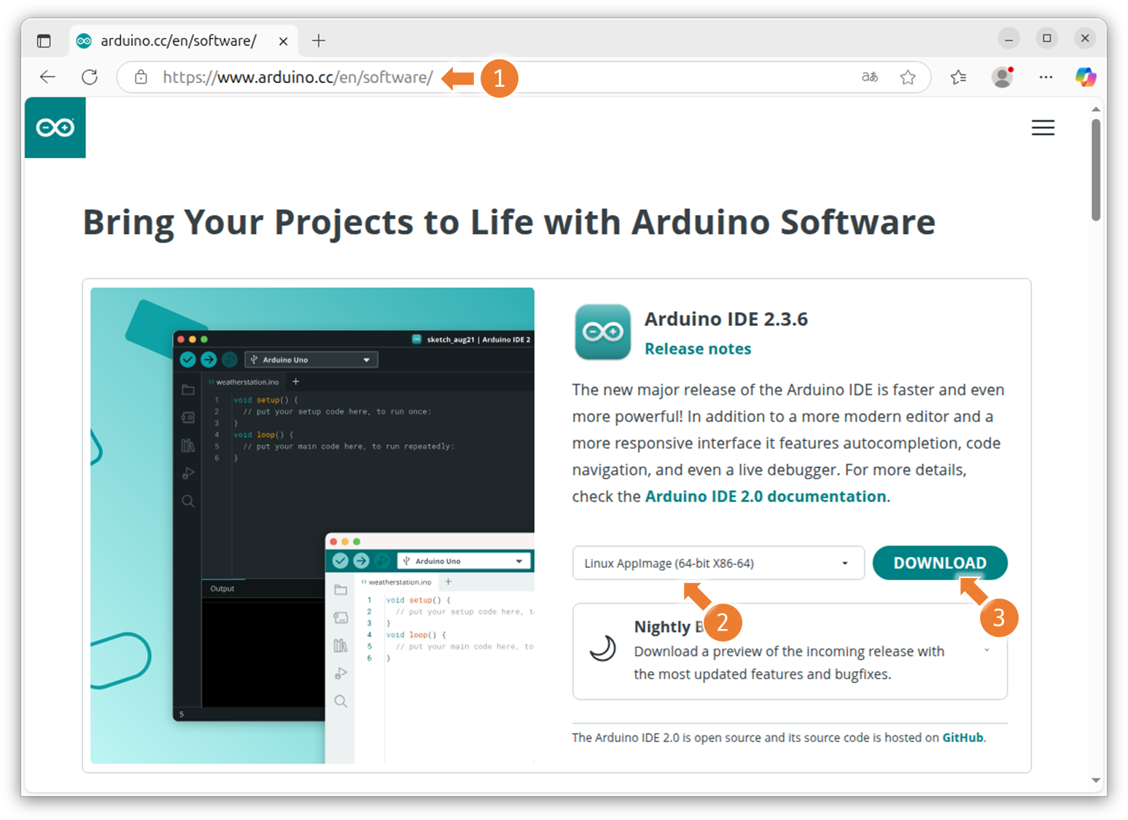Open Arduino IDE 2.0 documentation link
This screenshot has width=1128, height=820.
coord(766,496)
